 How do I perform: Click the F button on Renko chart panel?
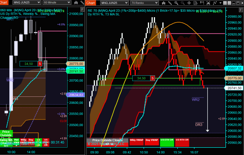[x=240, y=10]
